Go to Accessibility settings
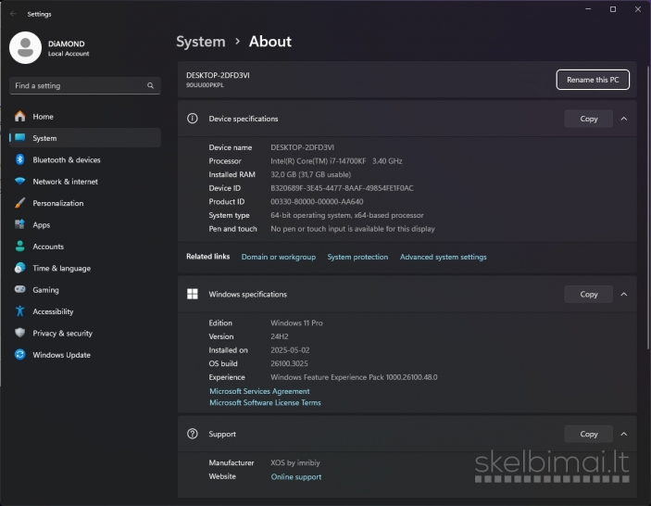 click(x=85, y=311)
